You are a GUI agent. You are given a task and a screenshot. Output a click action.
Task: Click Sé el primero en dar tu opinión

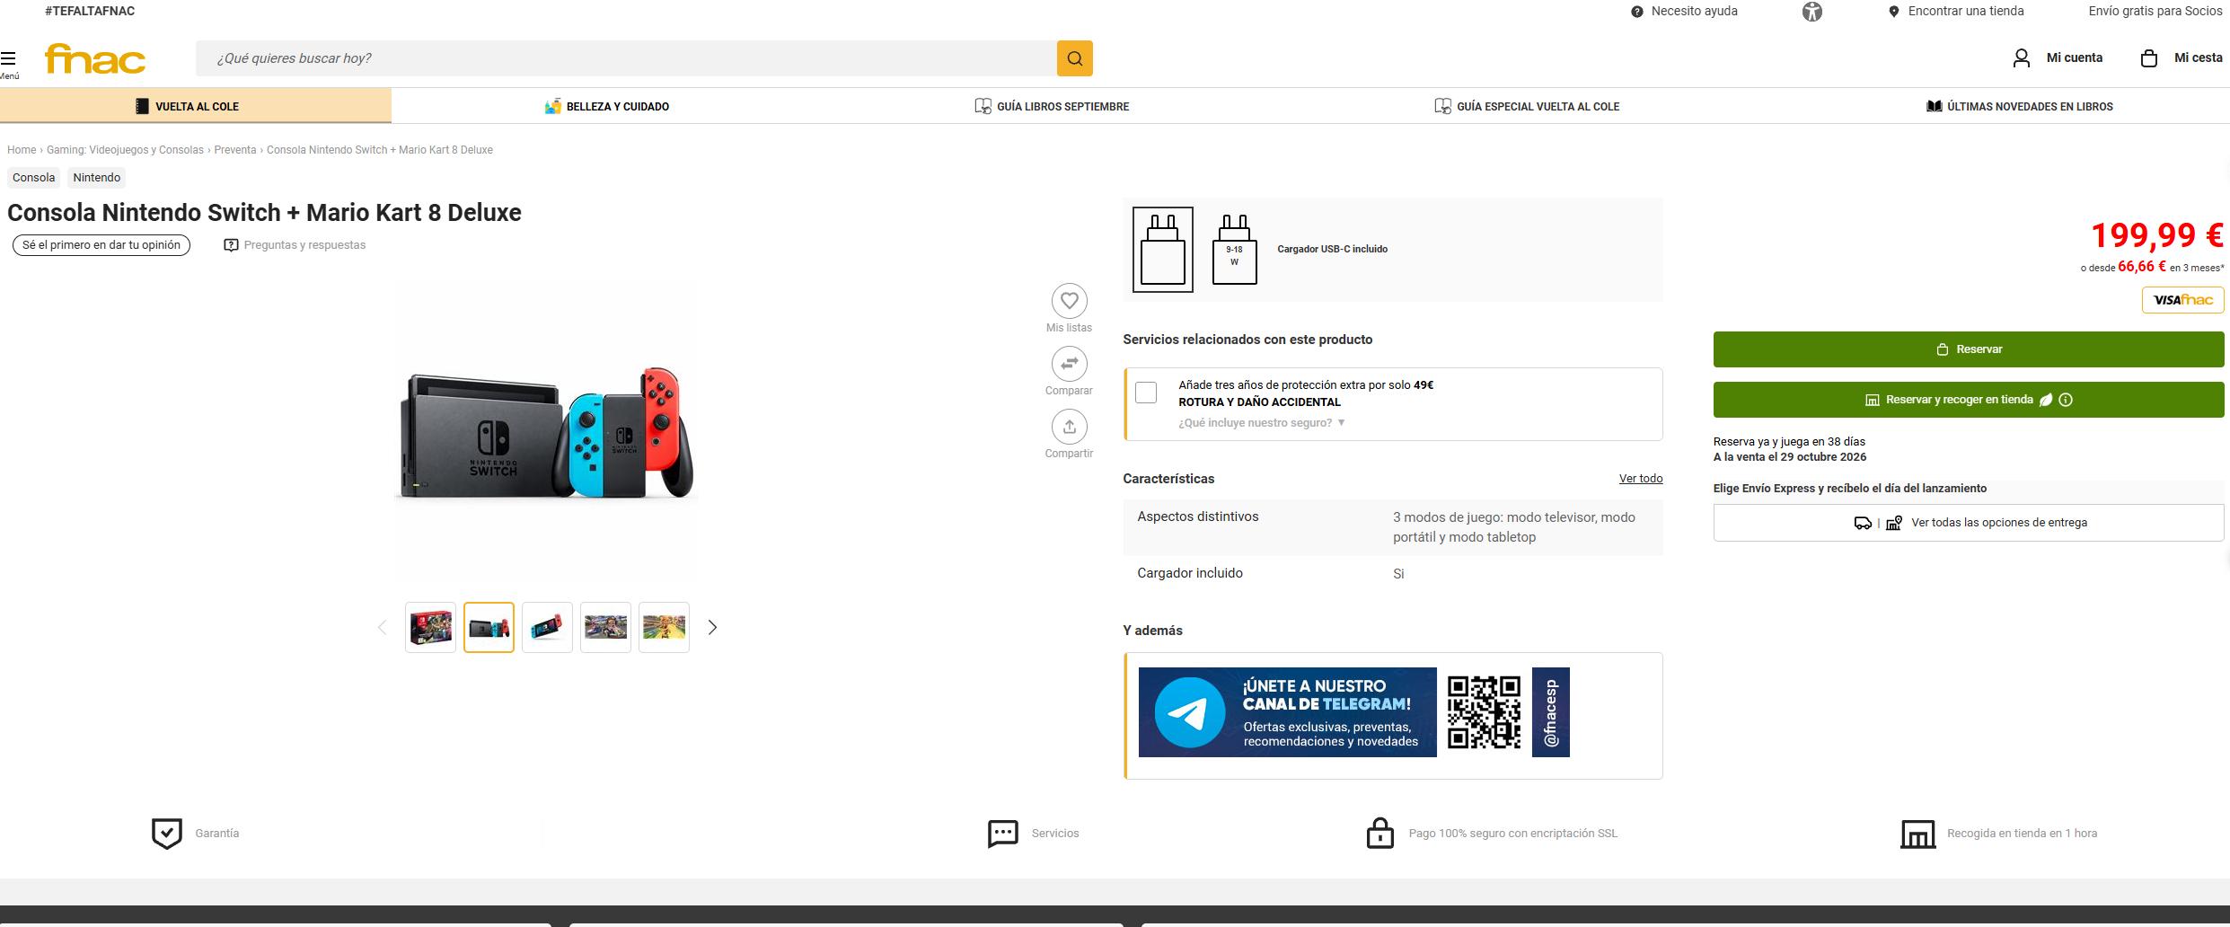coord(101,245)
